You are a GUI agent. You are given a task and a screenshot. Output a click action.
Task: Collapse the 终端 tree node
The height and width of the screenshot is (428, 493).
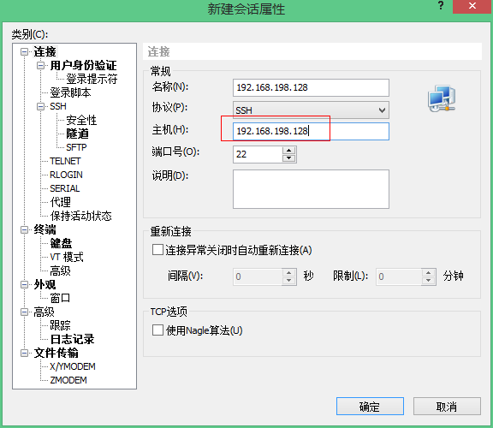[x=24, y=230]
